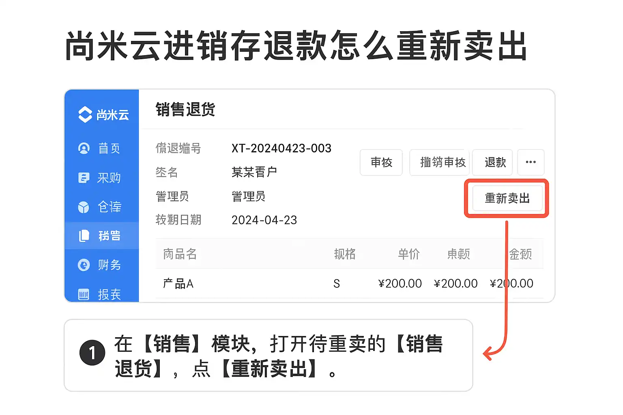Select order number XT-20240423-003
The height and width of the screenshot is (415, 623).
pyautogui.click(x=281, y=148)
